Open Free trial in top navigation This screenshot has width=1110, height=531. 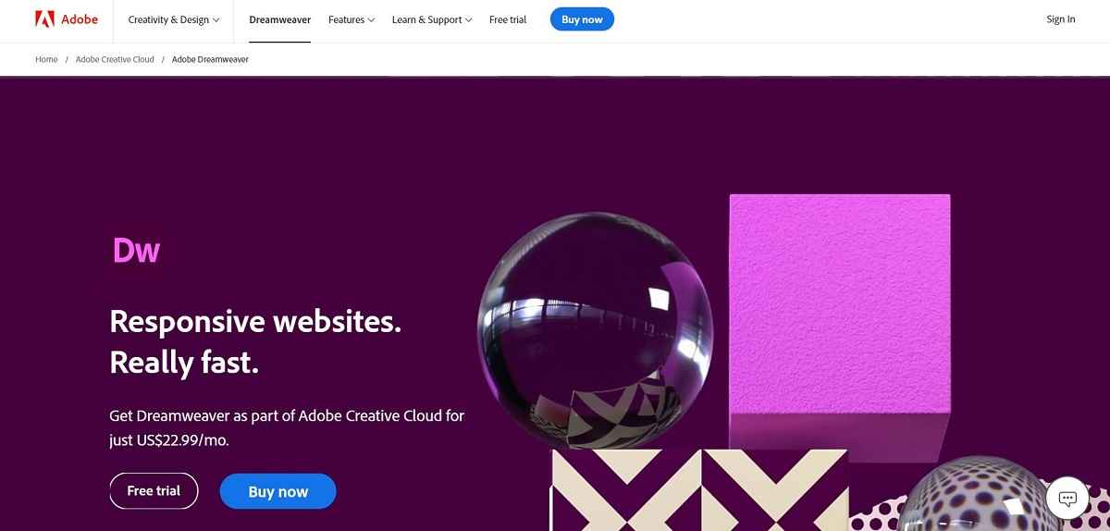[x=508, y=19]
